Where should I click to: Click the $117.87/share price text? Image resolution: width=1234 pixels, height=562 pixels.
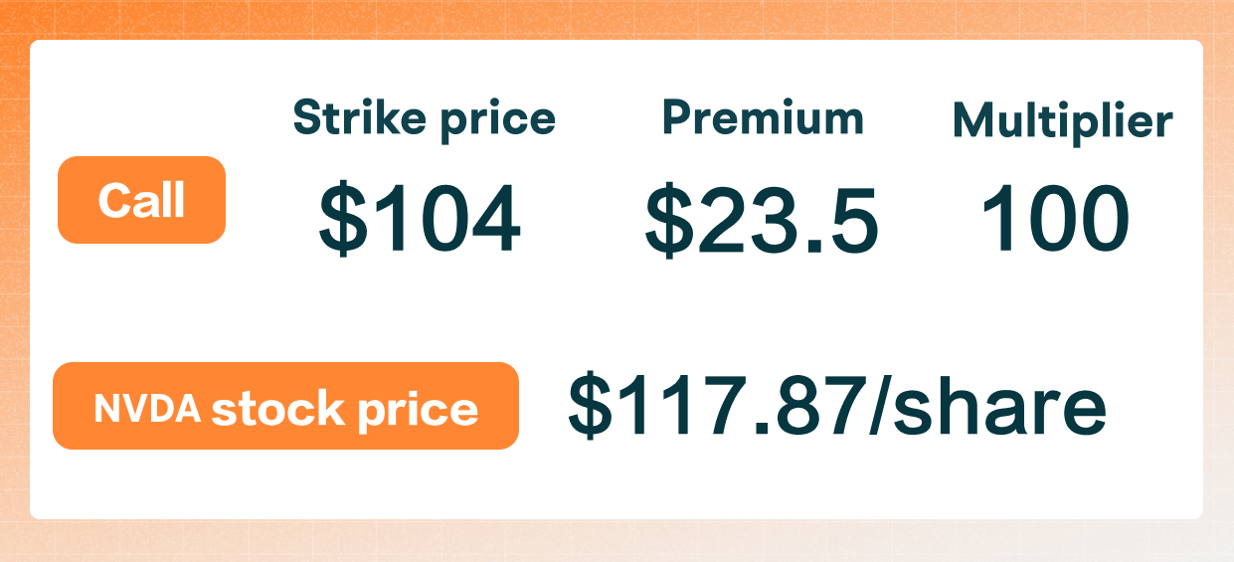tap(837, 406)
